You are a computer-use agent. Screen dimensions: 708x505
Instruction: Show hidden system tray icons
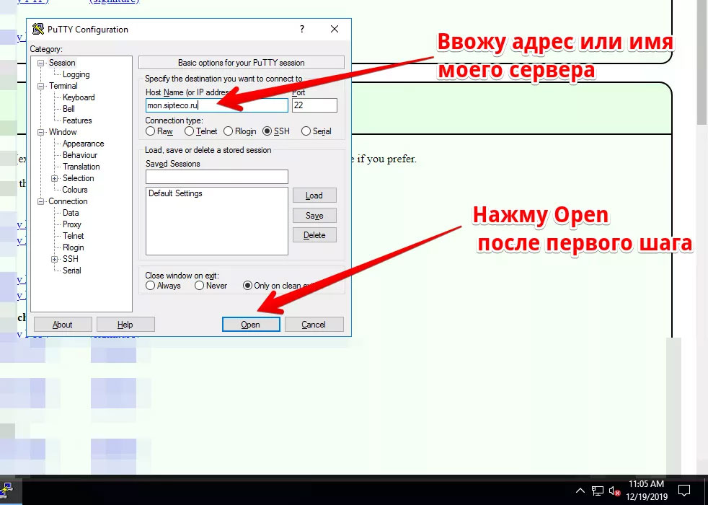tap(580, 491)
